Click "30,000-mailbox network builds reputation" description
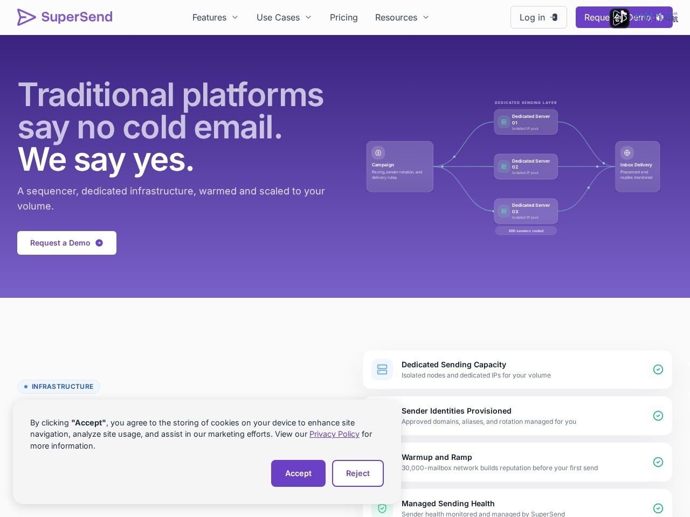The width and height of the screenshot is (690, 517). [x=500, y=468]
